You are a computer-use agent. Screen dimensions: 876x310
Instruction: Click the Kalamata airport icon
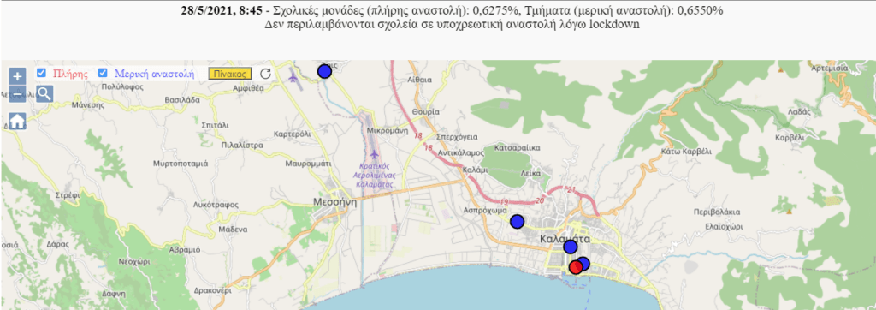(374, 154)
